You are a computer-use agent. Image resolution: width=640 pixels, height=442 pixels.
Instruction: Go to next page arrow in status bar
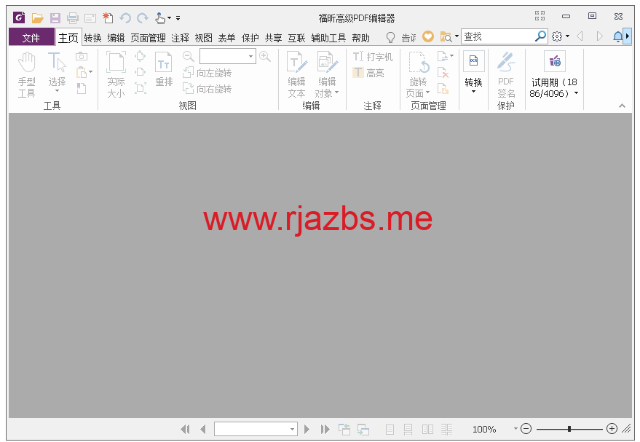pos(307,429)
